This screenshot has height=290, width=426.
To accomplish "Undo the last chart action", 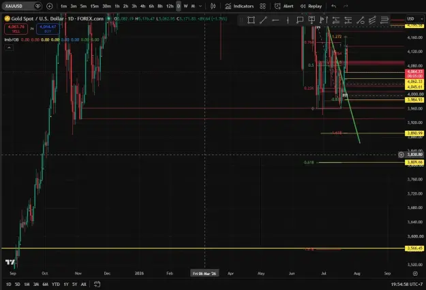I will 333,6.
